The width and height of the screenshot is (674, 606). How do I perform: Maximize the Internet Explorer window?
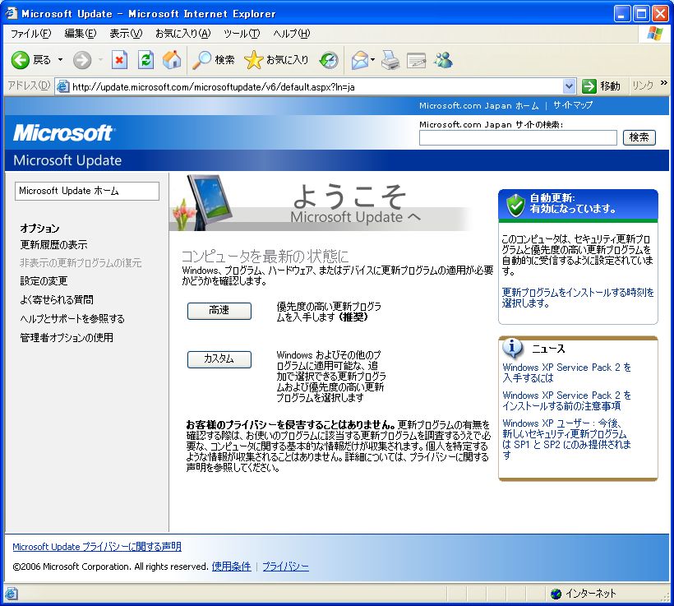(641, 14)
